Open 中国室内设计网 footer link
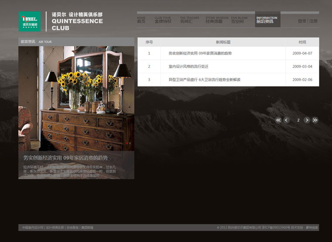The height and width of the screenshot is (242, 332). tap(33, 228)
